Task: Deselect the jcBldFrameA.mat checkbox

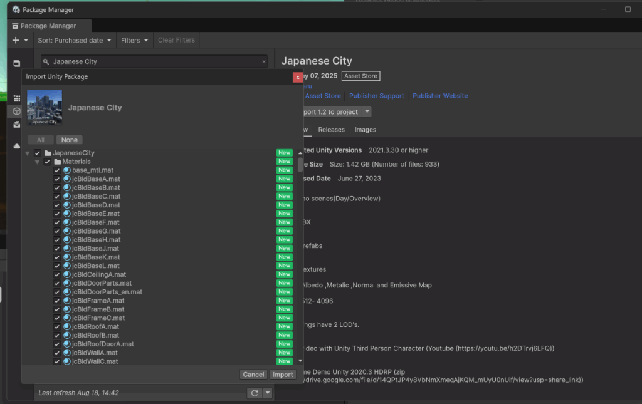Action: [57, 301]
